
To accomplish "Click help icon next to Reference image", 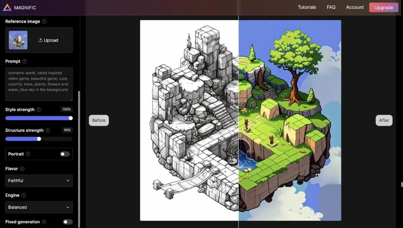I will [44, 22].
